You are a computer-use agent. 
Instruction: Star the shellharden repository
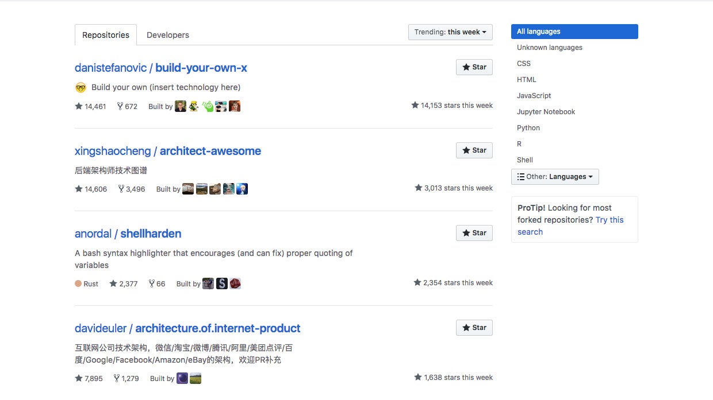click(474, 233)
